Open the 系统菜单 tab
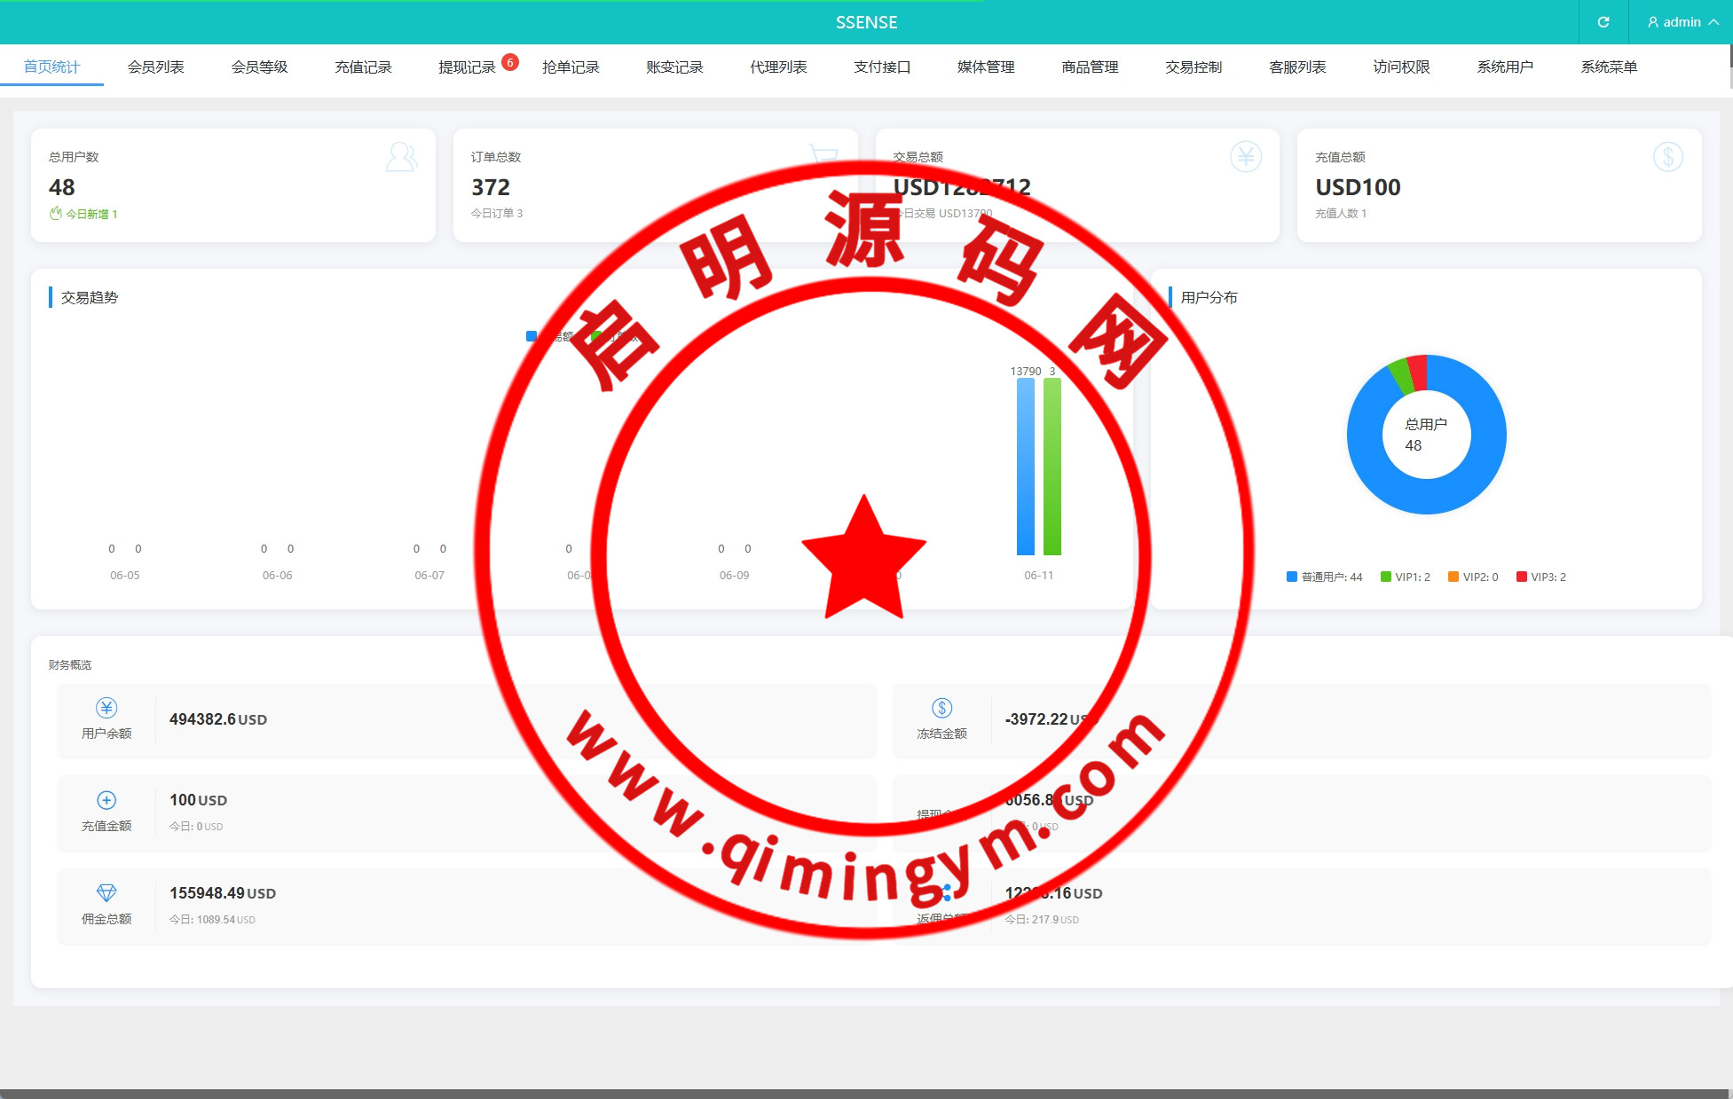Viewport: 1733px width, 1099px height. point(1608,67)
